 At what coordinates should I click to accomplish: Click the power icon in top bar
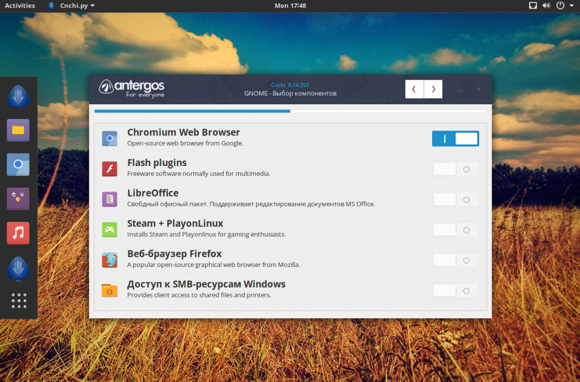(x=560, y=6)
